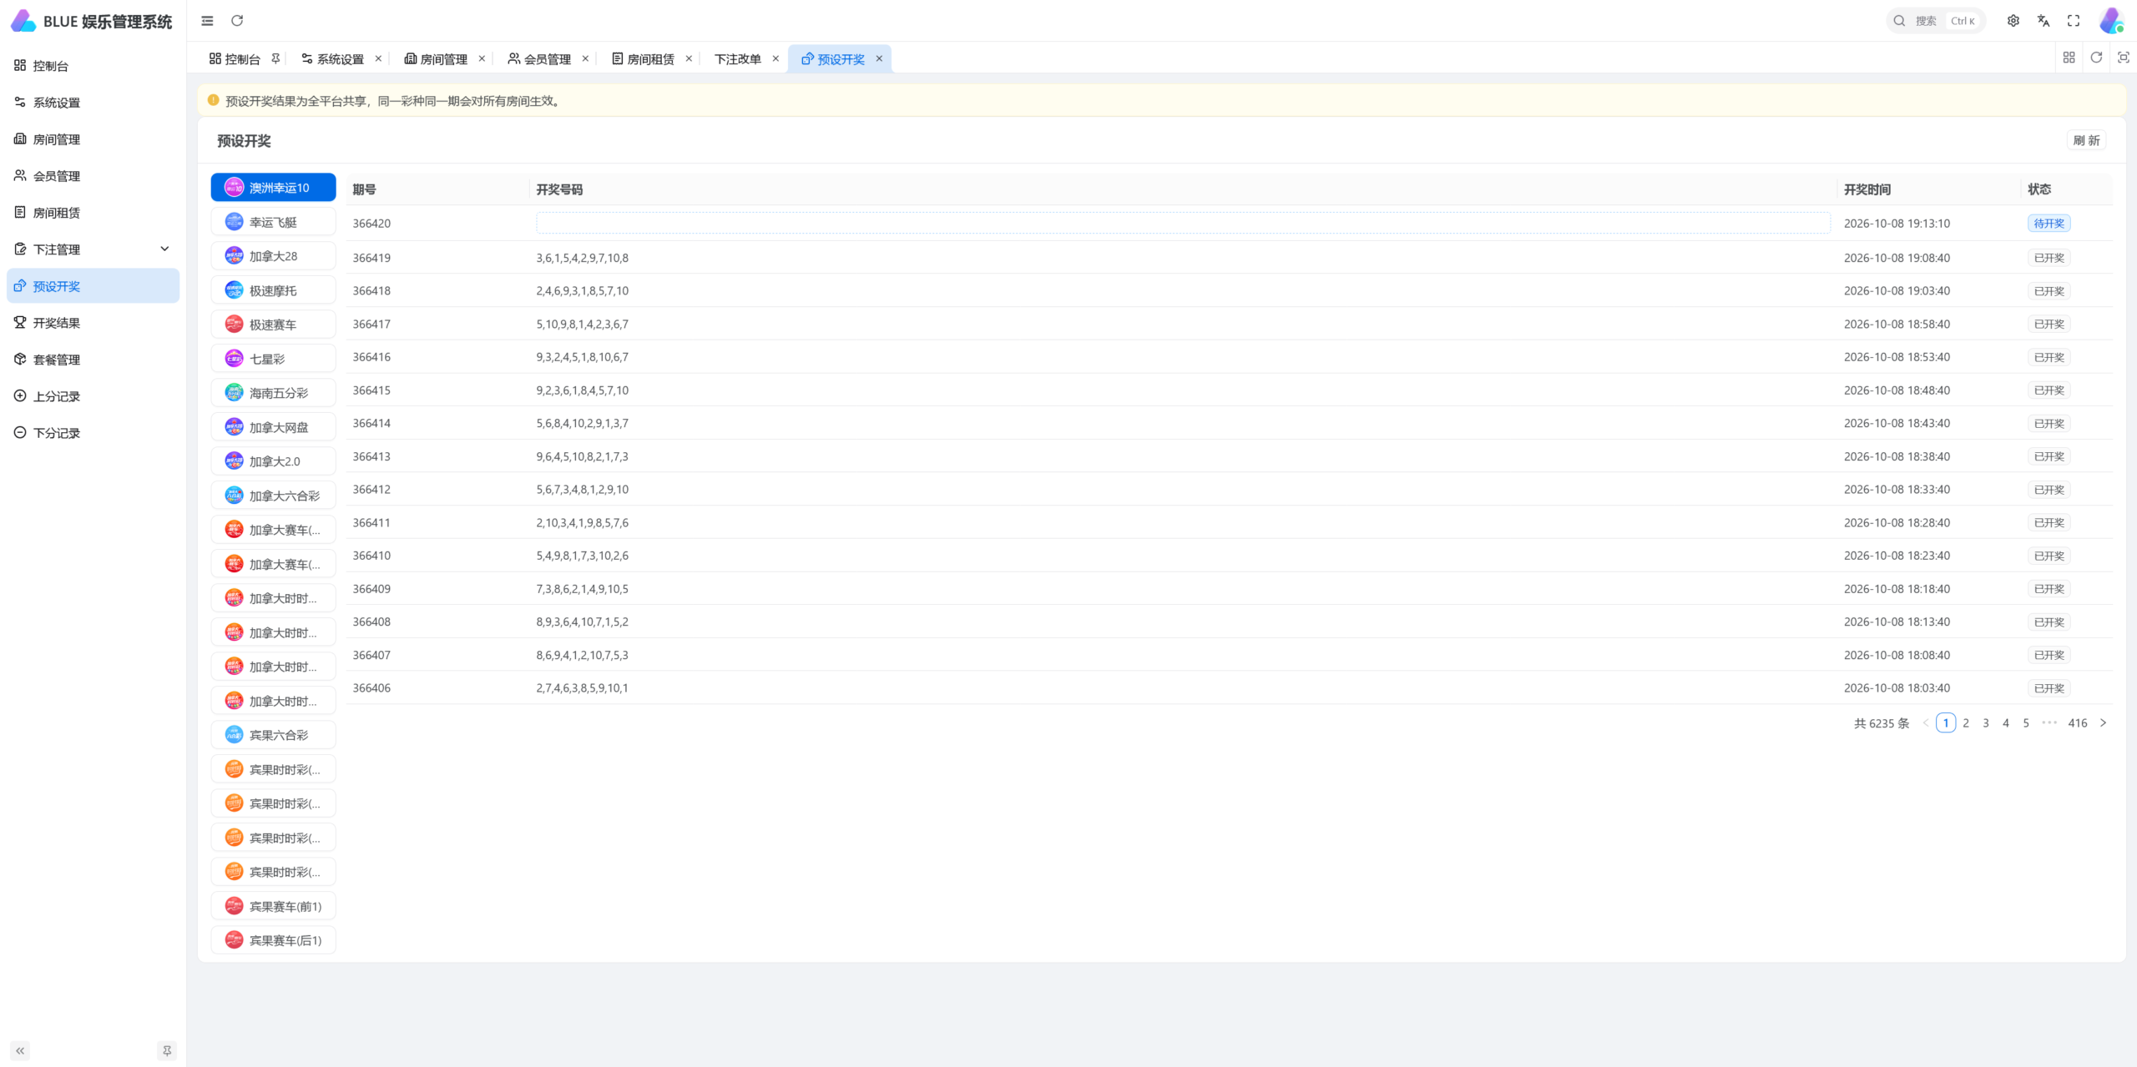The height and width of the screenshot is (1067, 2137).
Task: Refresh the current tab via tab bar icon
Action: [x=2096, y=58]
